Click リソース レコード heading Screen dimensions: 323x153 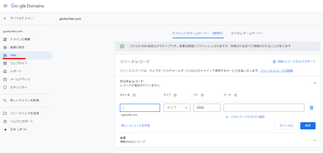pyautogui.click(x=135, y=62)
